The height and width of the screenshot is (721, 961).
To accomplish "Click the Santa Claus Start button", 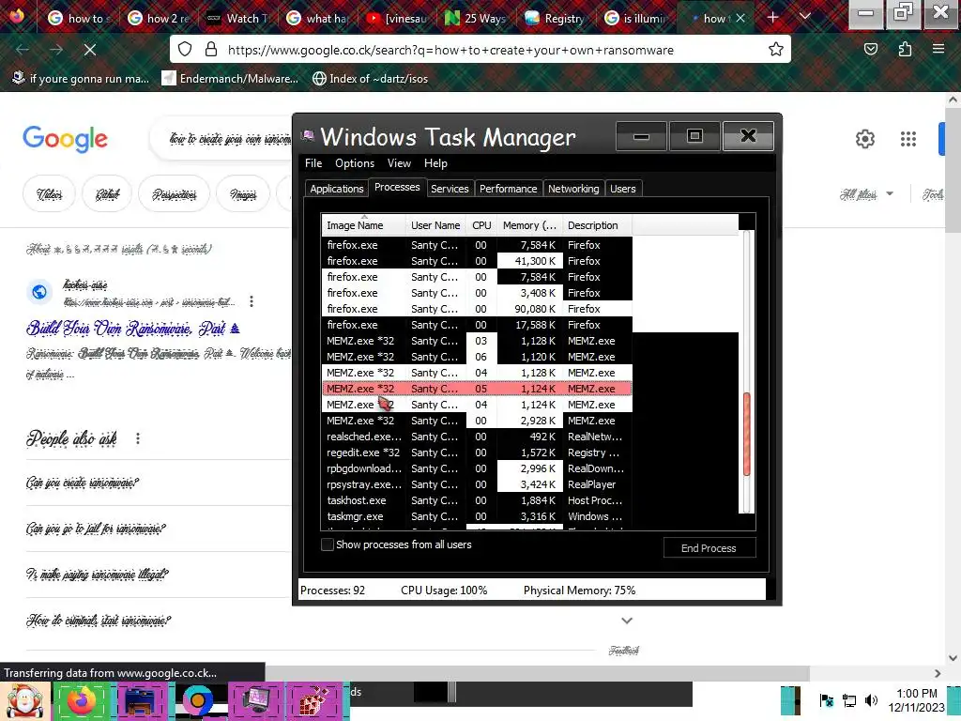I will point(23,701).
